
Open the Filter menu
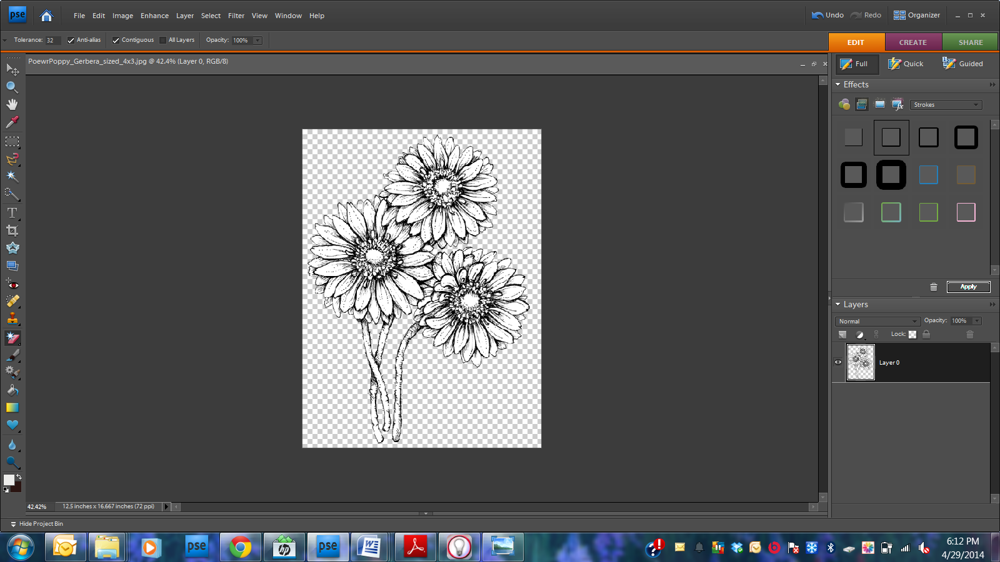click(236, 16)
